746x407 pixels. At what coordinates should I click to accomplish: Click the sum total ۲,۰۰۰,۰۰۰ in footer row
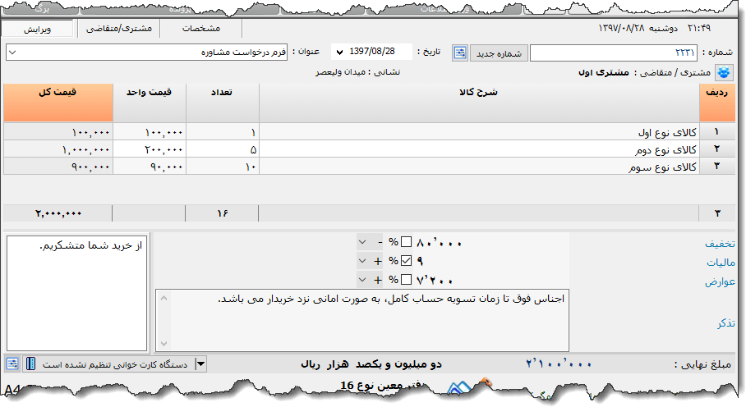pos(58,213)
